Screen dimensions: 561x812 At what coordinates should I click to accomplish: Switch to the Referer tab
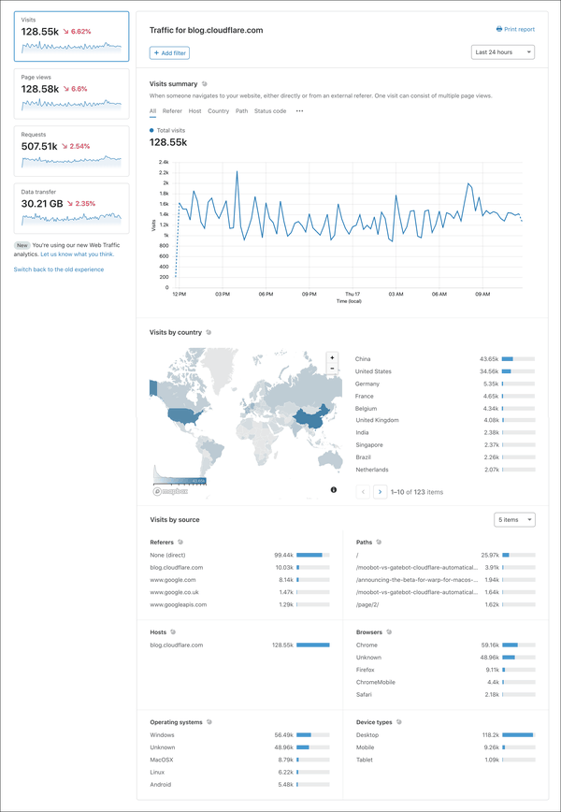point(172,111)
